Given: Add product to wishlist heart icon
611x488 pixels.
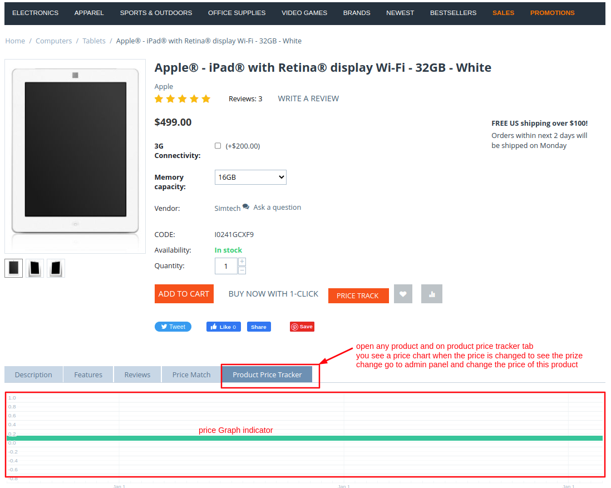Looking at the screenshot, I should pyautogui.click(x=403, y=294).
